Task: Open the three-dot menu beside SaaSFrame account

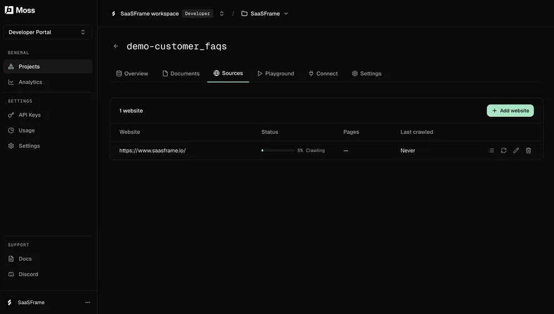Action: pos(88,302)
